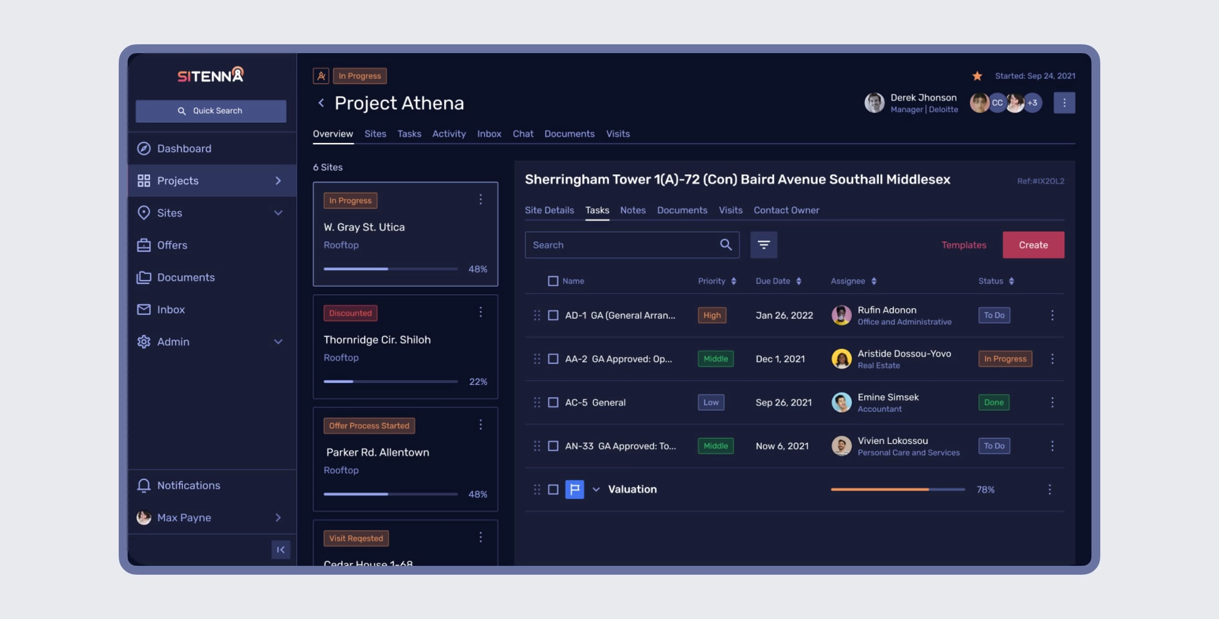Open the filter icon beside the search bar
The image size is (1219, 619).
pyautogui.click(x=763, y=244)
